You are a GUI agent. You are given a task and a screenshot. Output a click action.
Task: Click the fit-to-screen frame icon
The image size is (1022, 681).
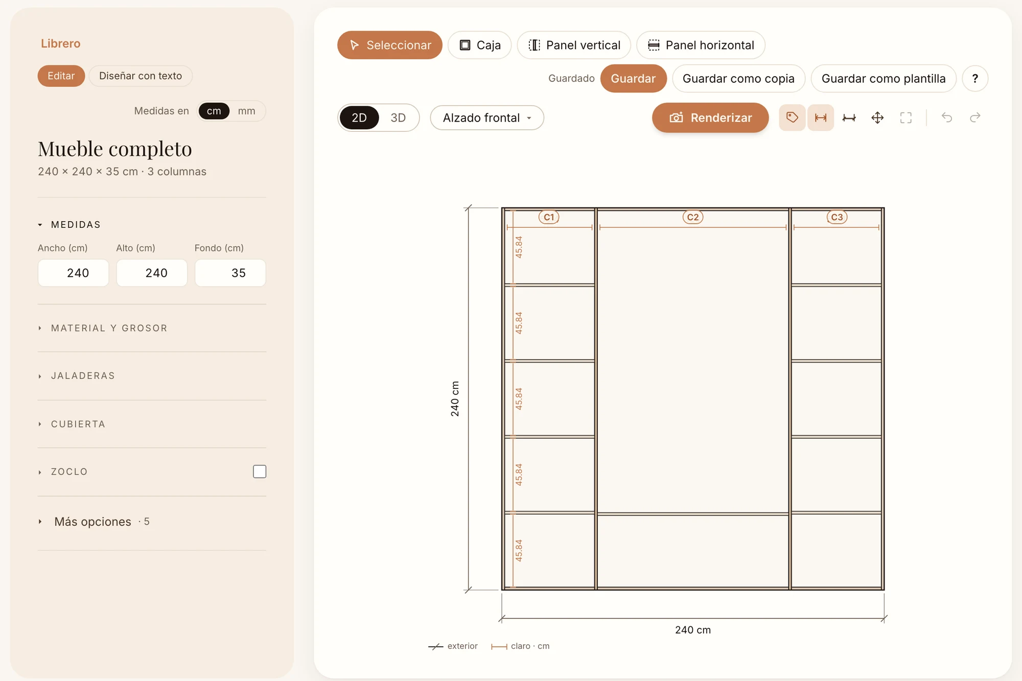click(x=906, y=118)
